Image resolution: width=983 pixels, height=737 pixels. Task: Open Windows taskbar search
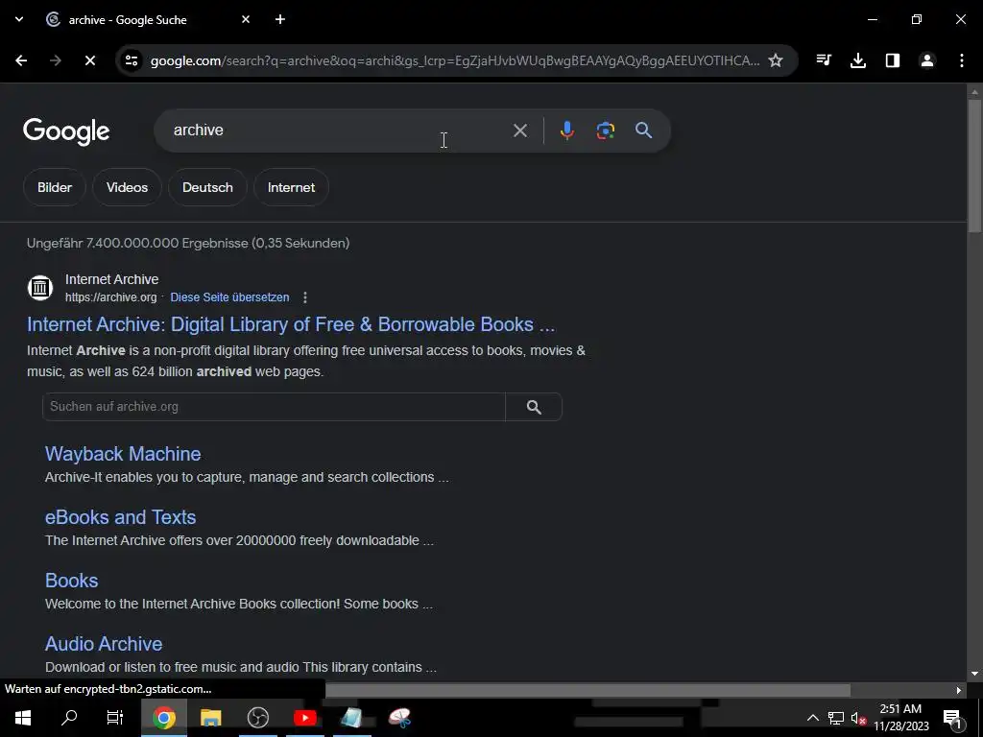[69, 718]
